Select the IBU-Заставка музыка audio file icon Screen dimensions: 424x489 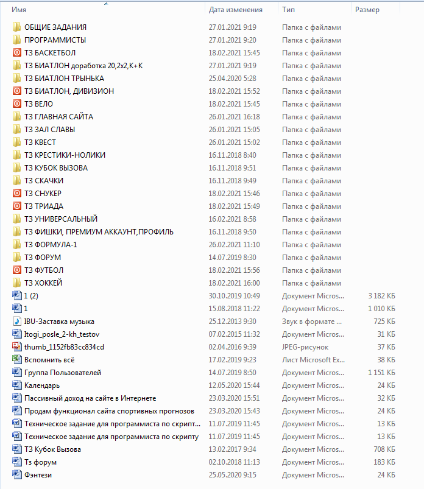tap(17, 321)
